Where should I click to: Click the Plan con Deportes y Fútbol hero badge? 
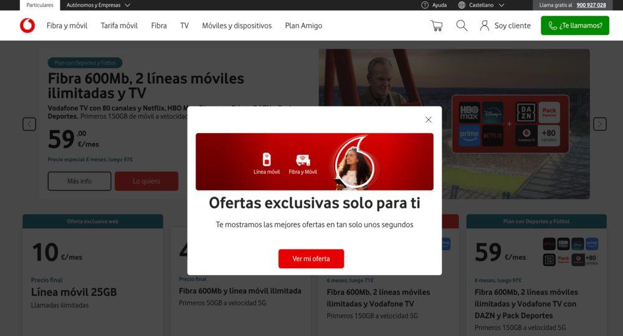[x=85, y=63]
